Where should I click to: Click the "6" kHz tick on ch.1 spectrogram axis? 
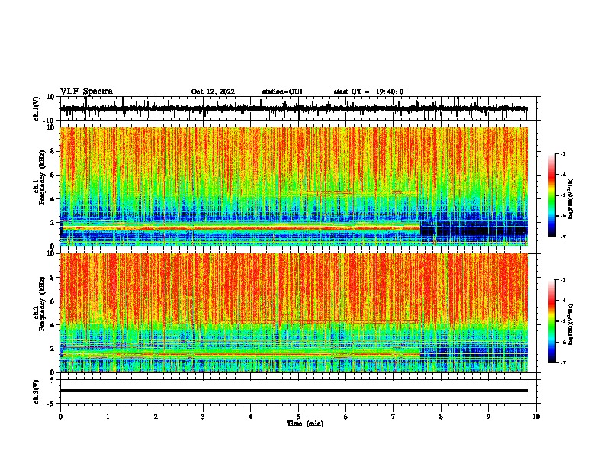coord(53,175)
